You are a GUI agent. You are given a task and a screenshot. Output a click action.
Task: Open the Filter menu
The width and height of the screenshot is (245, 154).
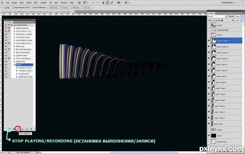(x=36, y=3)
